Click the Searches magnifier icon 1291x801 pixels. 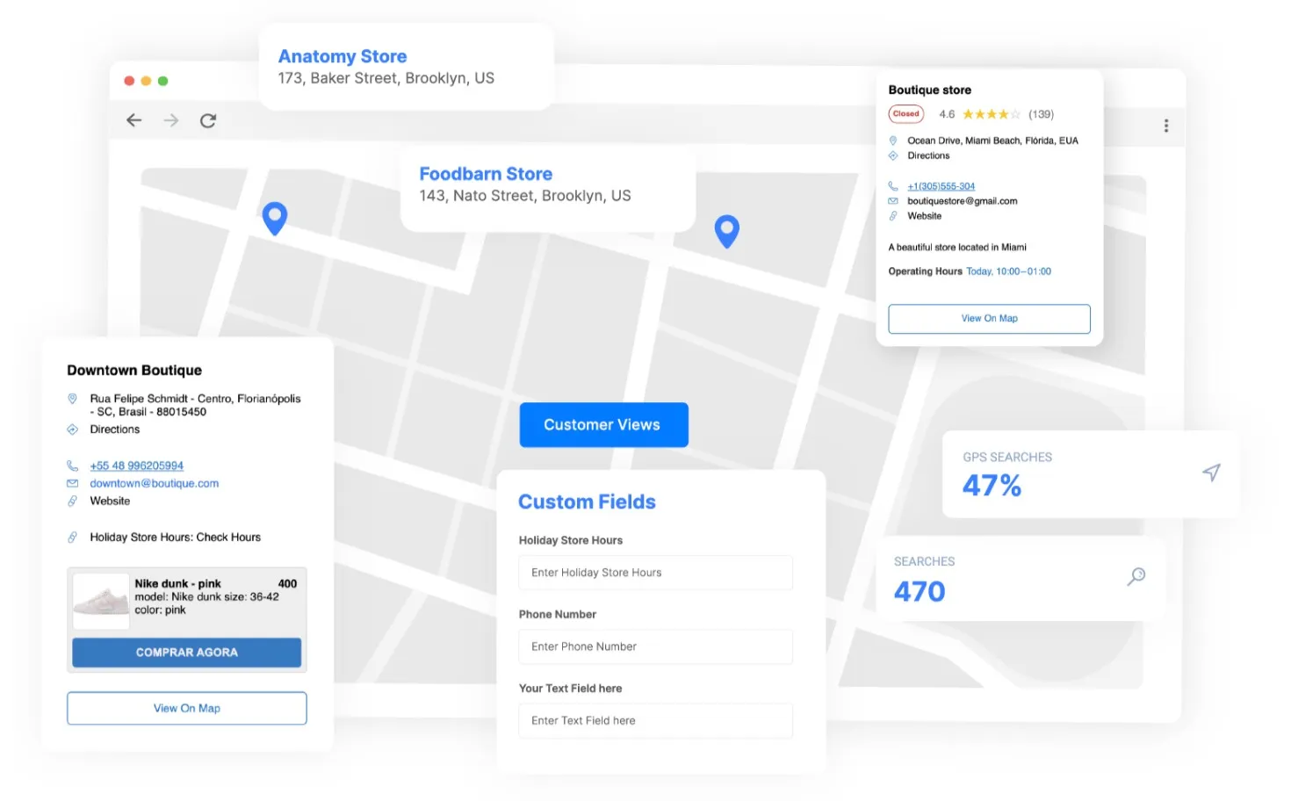(x=1136, y=576)
